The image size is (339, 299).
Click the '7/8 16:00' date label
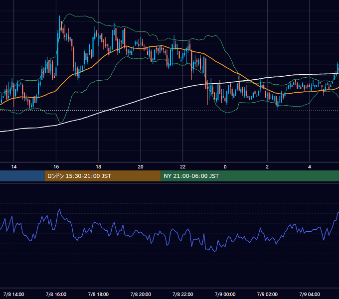[x=56, y=294]
